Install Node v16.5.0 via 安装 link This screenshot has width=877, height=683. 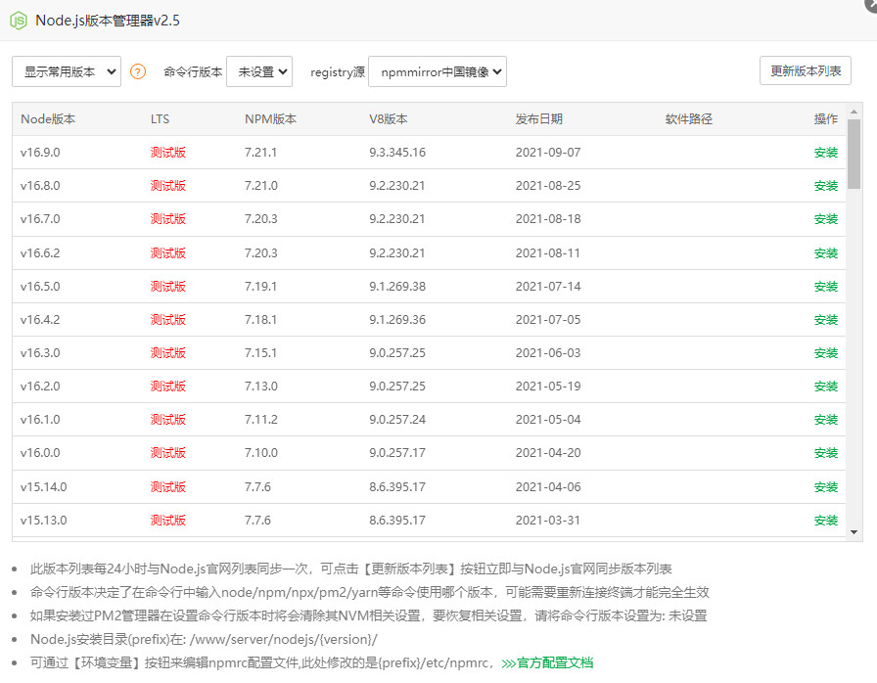pyautogui.click(x=825, y=287)
